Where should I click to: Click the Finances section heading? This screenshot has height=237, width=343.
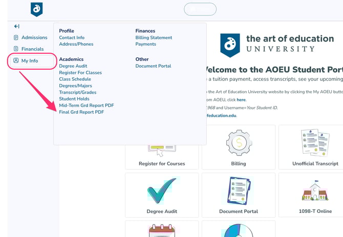tap(145, 31)
